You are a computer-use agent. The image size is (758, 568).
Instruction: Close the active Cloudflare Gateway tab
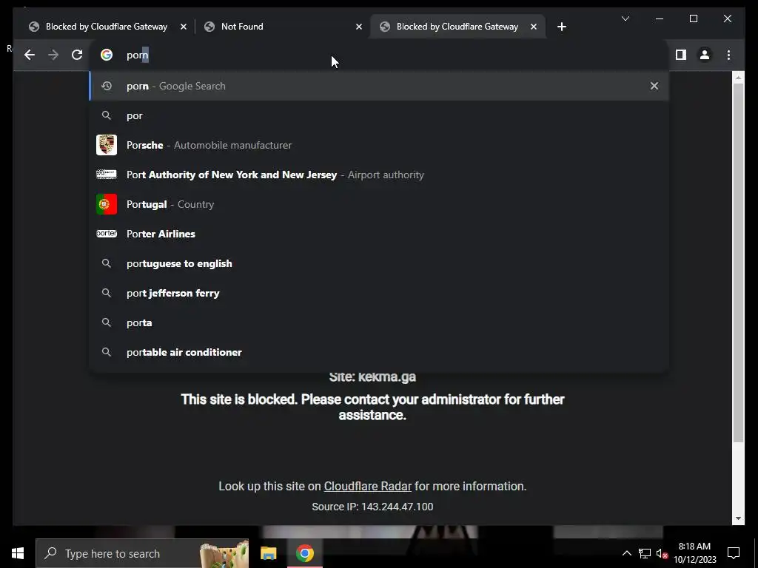pyautogui.click(x=534, y=27)
